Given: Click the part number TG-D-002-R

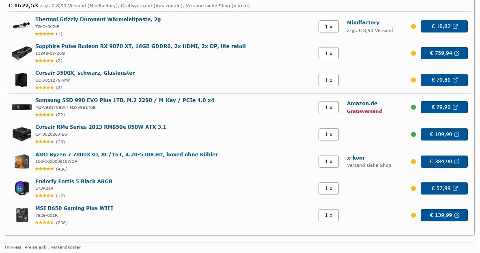Looking at the screenshot, I should 47,27.
